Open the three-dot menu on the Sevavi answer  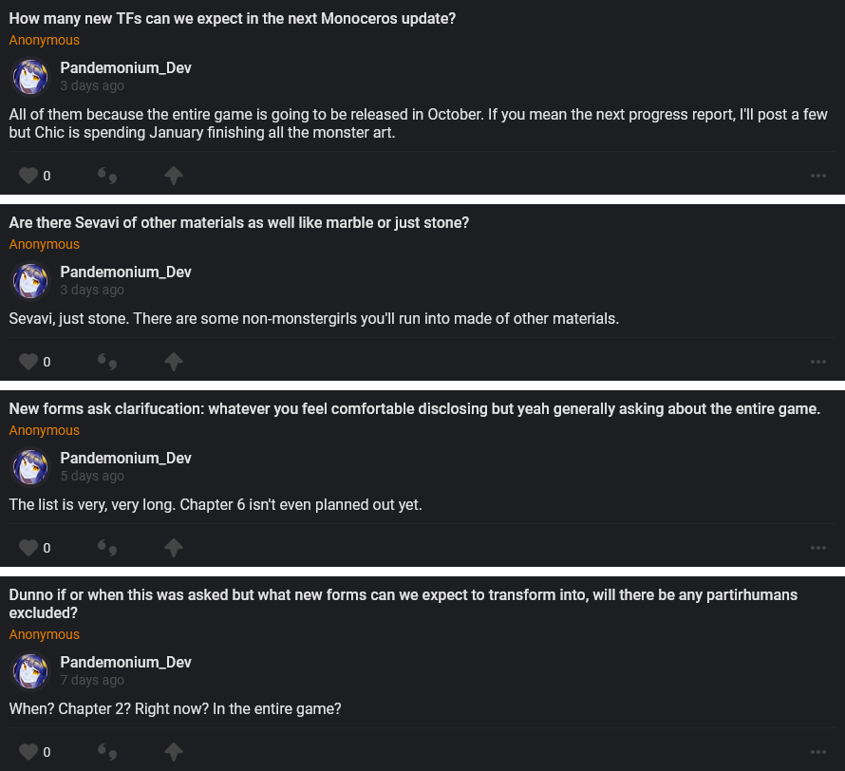coord(818,362)
